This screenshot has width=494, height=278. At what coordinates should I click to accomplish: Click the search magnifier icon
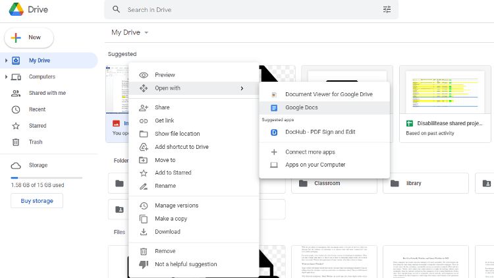pyautogui.click(x=116, y=9)
